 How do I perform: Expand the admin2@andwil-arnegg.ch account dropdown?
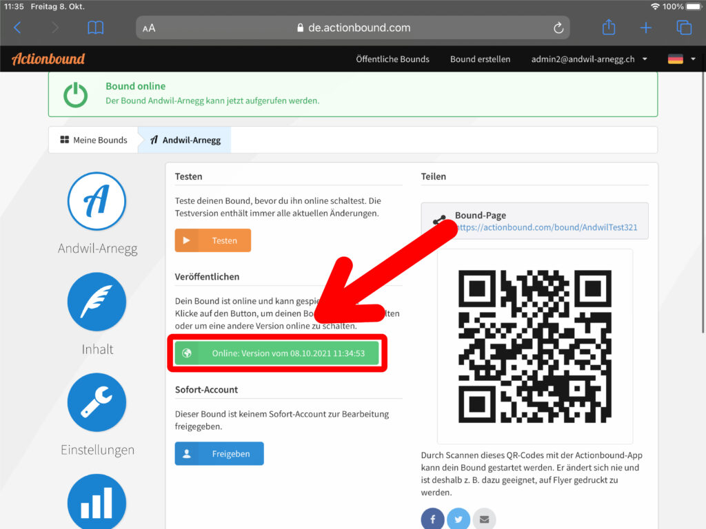coord(589,59)
